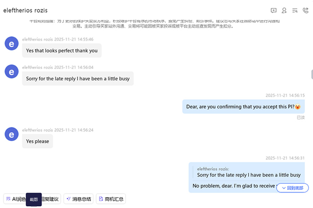Screen dimensions: 313x208
Task: Click eleftherios rozis avatar near Yes please
Action: click(x=11, y=134)
